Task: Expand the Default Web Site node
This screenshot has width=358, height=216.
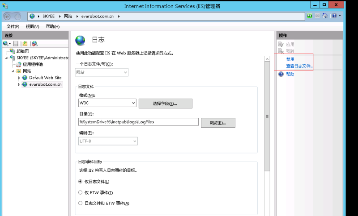Action: pyautogui.click(x=19, y=78)
